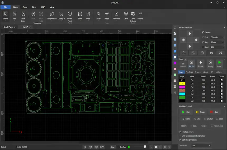Expand the Outer tool dropdown arrow
Image resolution: width=227 pixels, height=150 pixels.
tap(88, 21)
